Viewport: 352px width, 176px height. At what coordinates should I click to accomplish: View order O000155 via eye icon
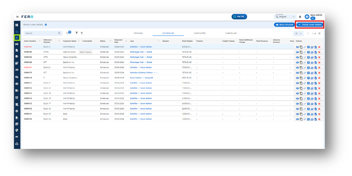(297, 93)
